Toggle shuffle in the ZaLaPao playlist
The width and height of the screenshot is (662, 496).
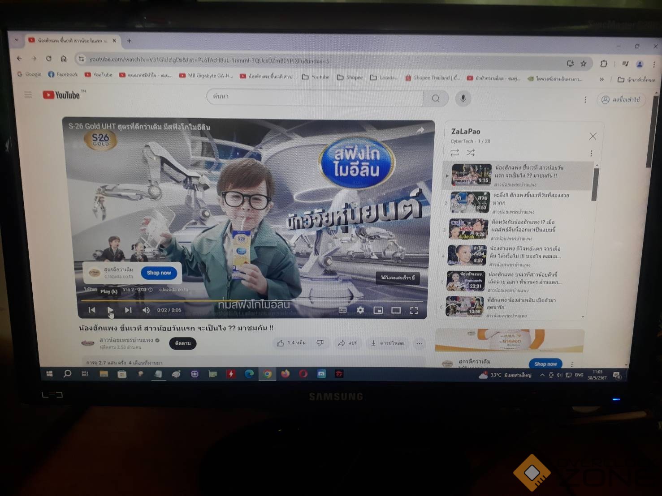click(x=470, y=153)
